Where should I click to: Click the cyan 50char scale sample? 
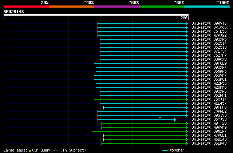click(165, 150)
